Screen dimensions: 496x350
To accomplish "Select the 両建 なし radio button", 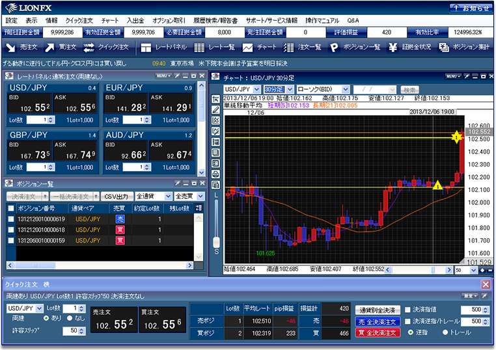I will 70,318.
